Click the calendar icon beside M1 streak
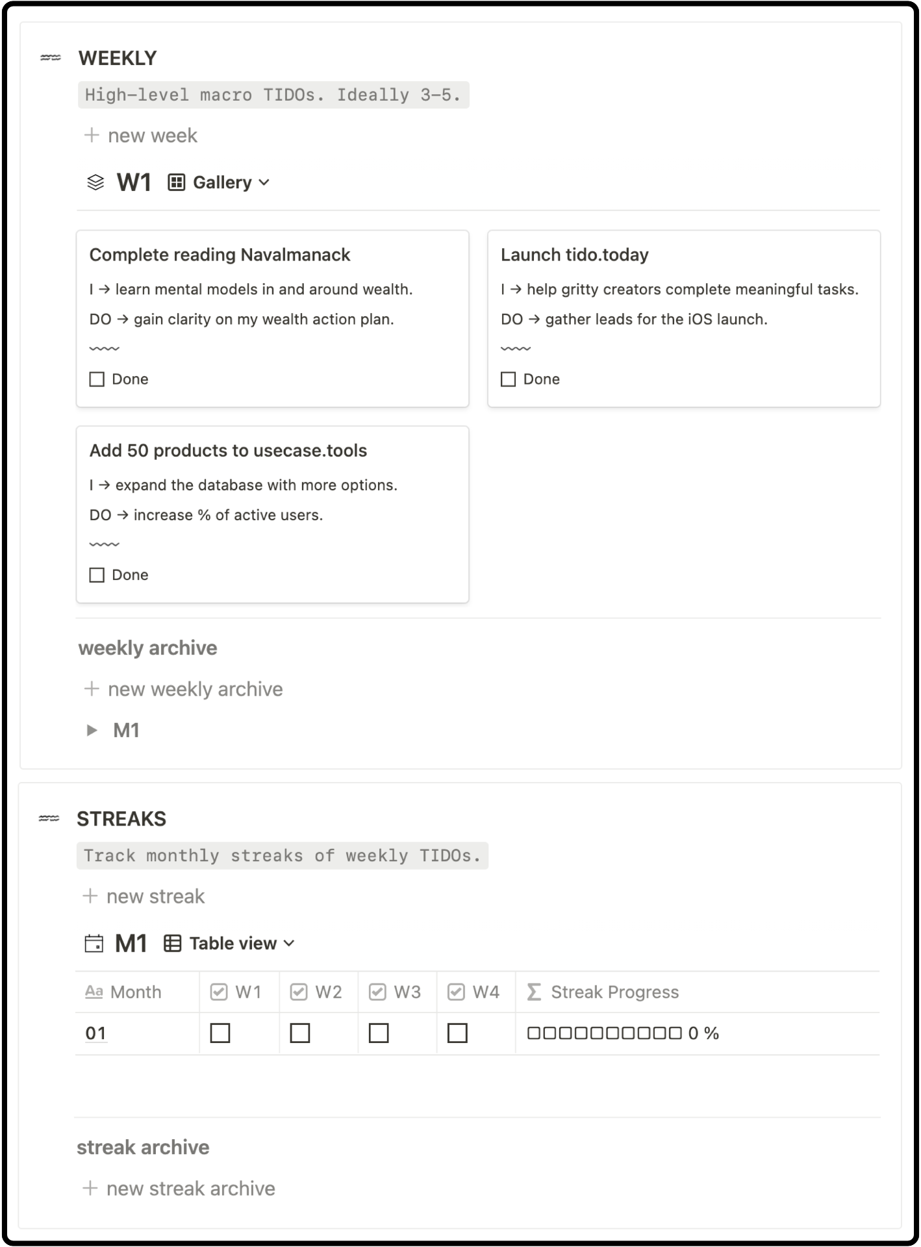The height and width of the screenshot is (1247, 921). (94, 943)
